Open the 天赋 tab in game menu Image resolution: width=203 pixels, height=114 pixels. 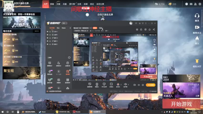(x=58, y=4)
